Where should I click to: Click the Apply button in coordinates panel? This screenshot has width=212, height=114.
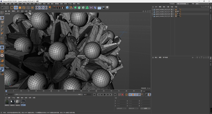pos(145,108)
